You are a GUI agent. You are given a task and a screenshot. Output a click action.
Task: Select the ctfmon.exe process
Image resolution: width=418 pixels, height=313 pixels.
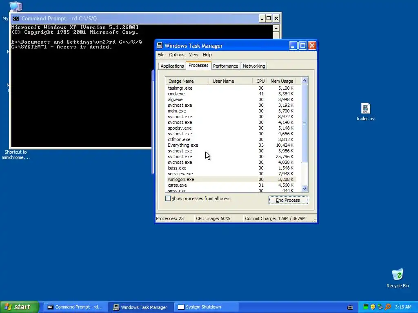coord(231,139)
